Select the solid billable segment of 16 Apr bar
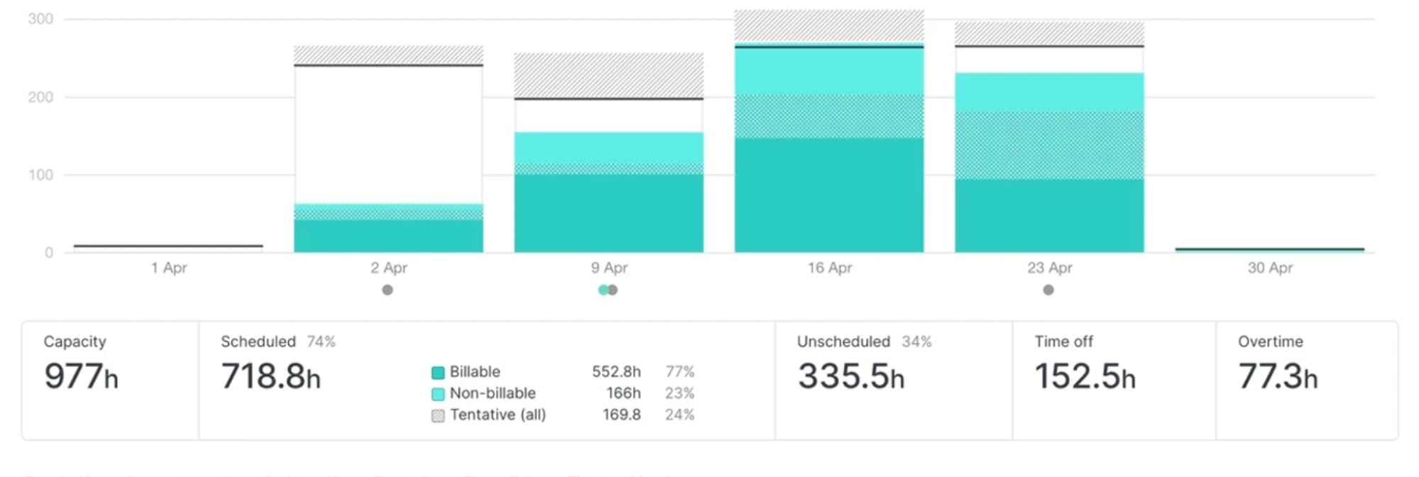Image resolution: width=1419 pixels, height=477 pixels. tap(829, 195)
